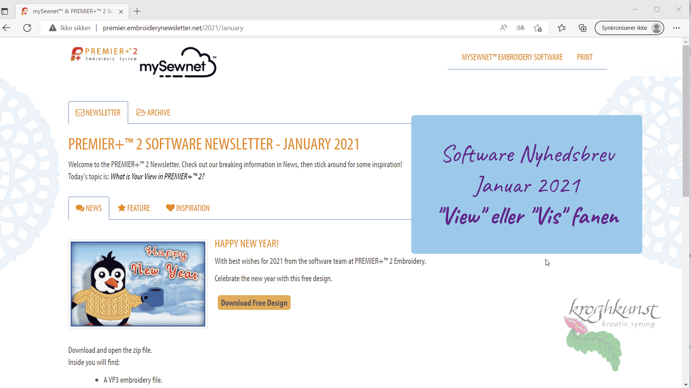Image resolution: width=691 pixels, height=388 pixels.
Task: Click the 'Celebrate the new year' sentence
Action: (x=273, y=279)
